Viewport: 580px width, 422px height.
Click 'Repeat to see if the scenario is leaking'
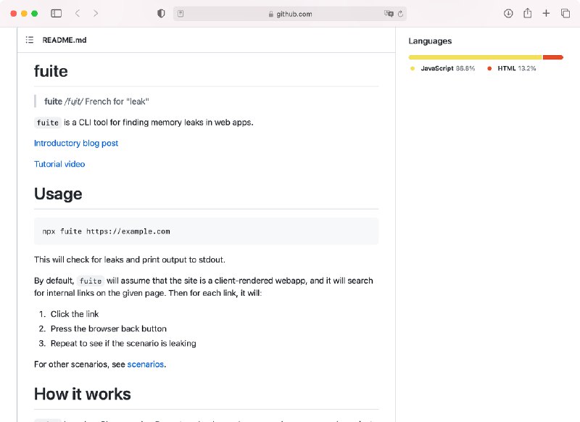point(123,344)
